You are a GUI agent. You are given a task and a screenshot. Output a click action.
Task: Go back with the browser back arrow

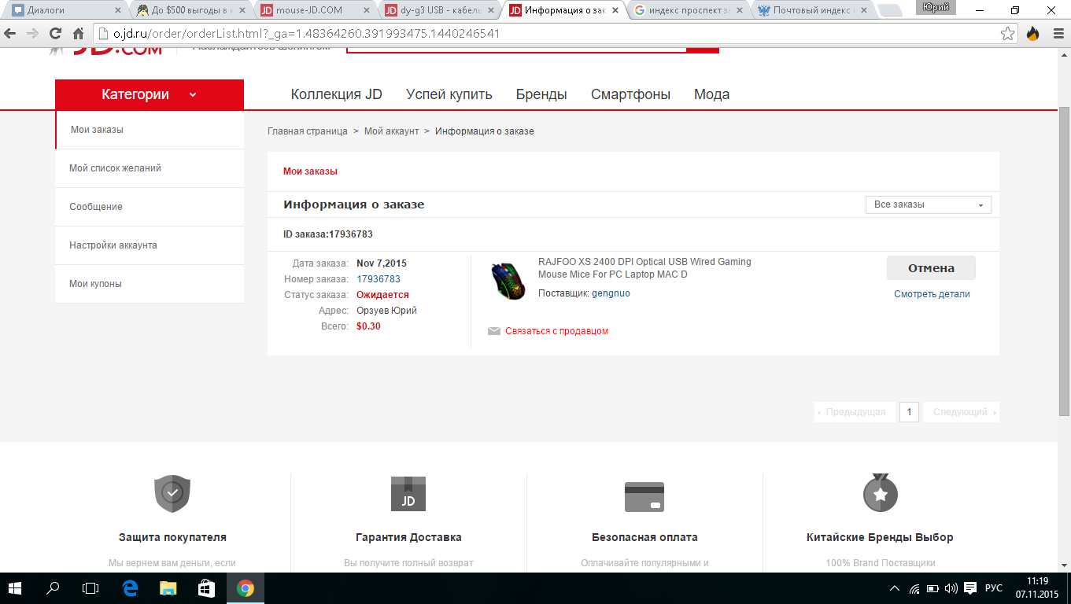point(10,34)
